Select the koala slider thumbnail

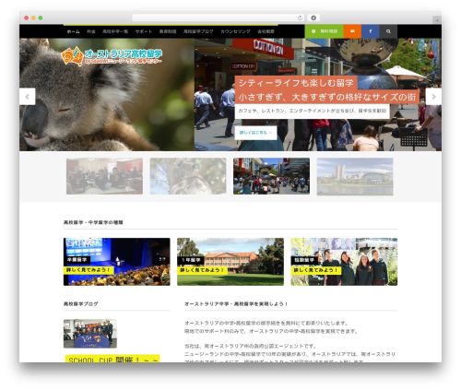(188, 176)
